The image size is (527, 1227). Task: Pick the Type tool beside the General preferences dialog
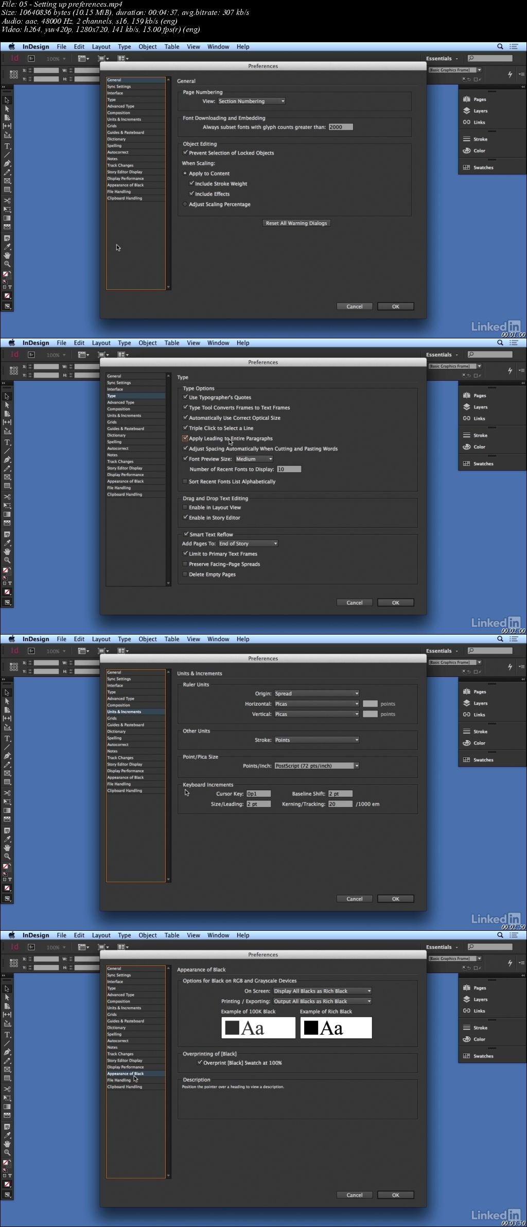pyautogui.click(x=7, y=146)
